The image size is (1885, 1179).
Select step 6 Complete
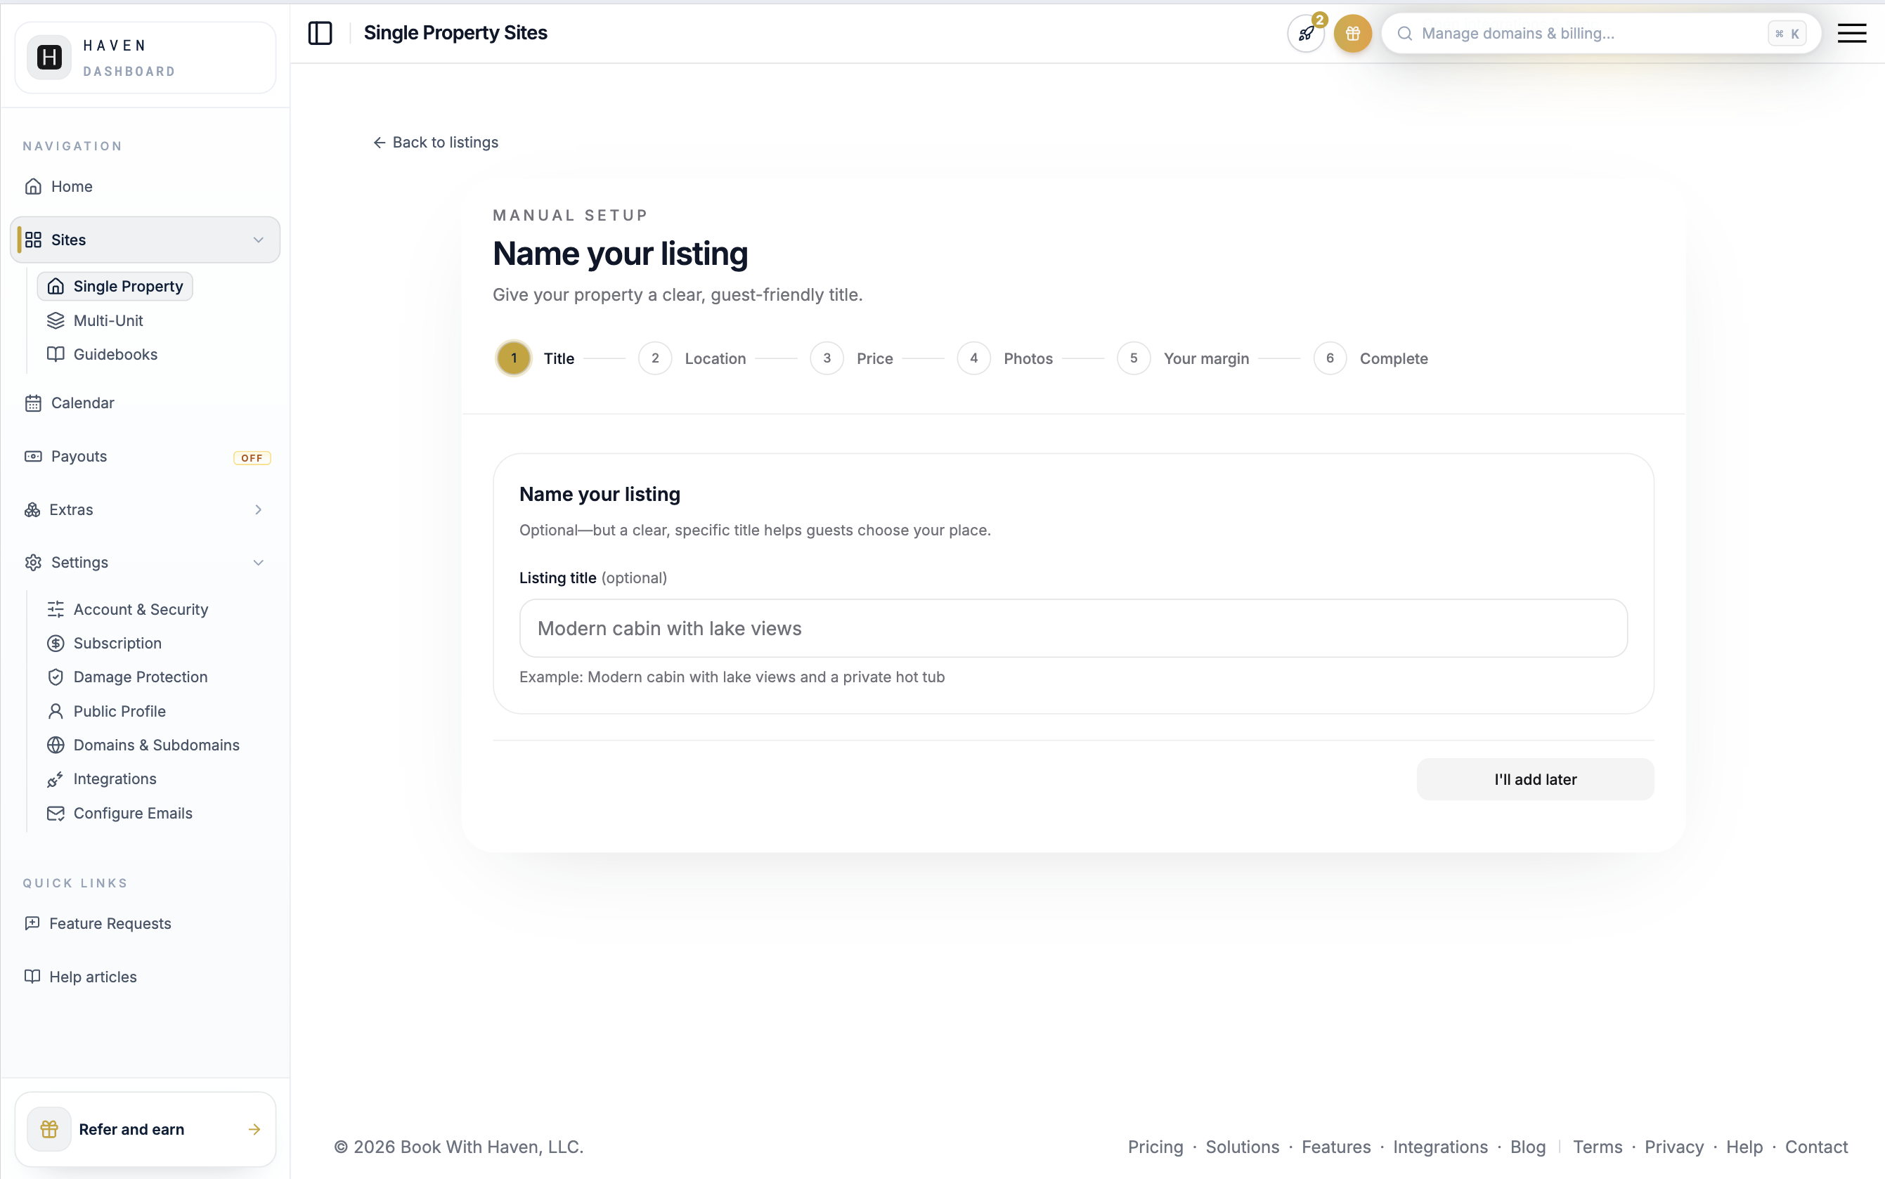click(1371, 358)
